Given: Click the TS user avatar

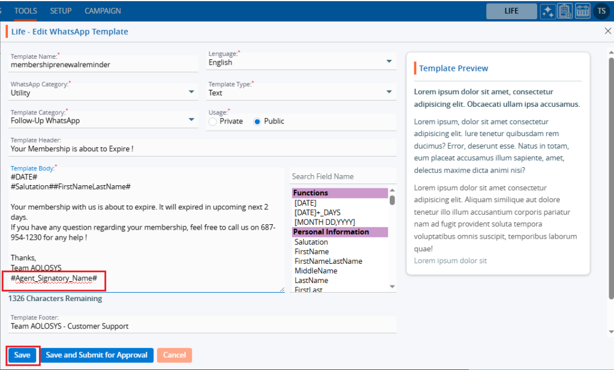Looking at the screenshot, I should click(601, 11).
